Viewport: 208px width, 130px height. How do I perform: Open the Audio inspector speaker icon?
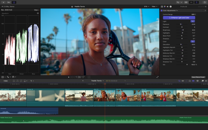point(168,6)
